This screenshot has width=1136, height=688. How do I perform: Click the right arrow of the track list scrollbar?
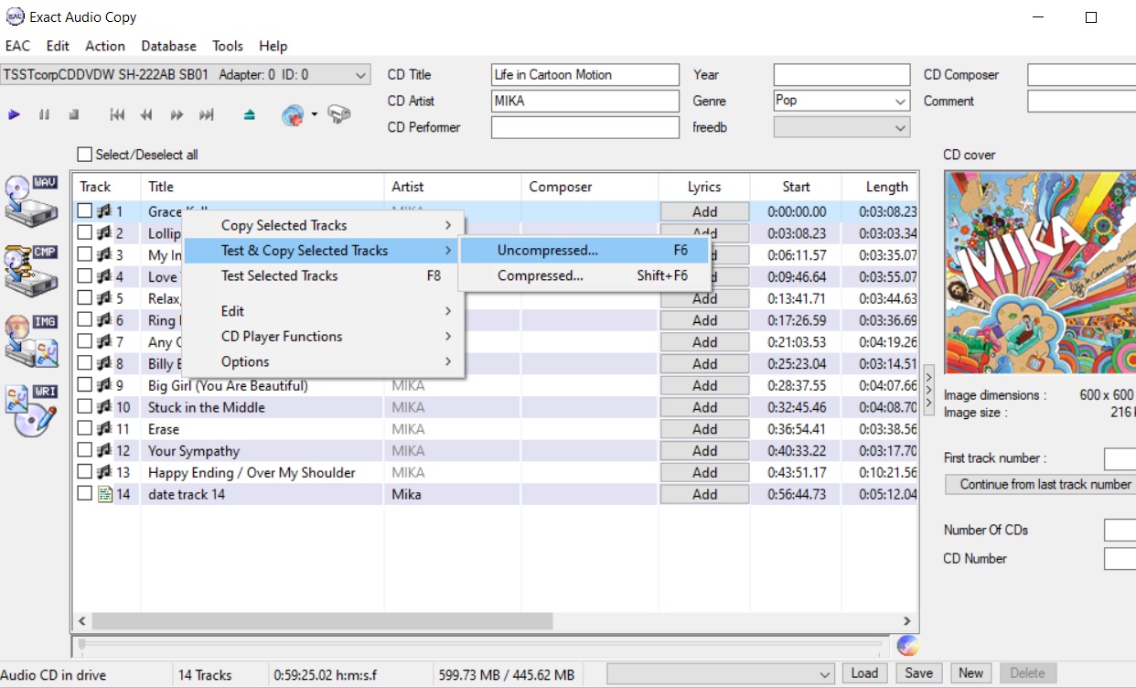(x=907, y=620)
